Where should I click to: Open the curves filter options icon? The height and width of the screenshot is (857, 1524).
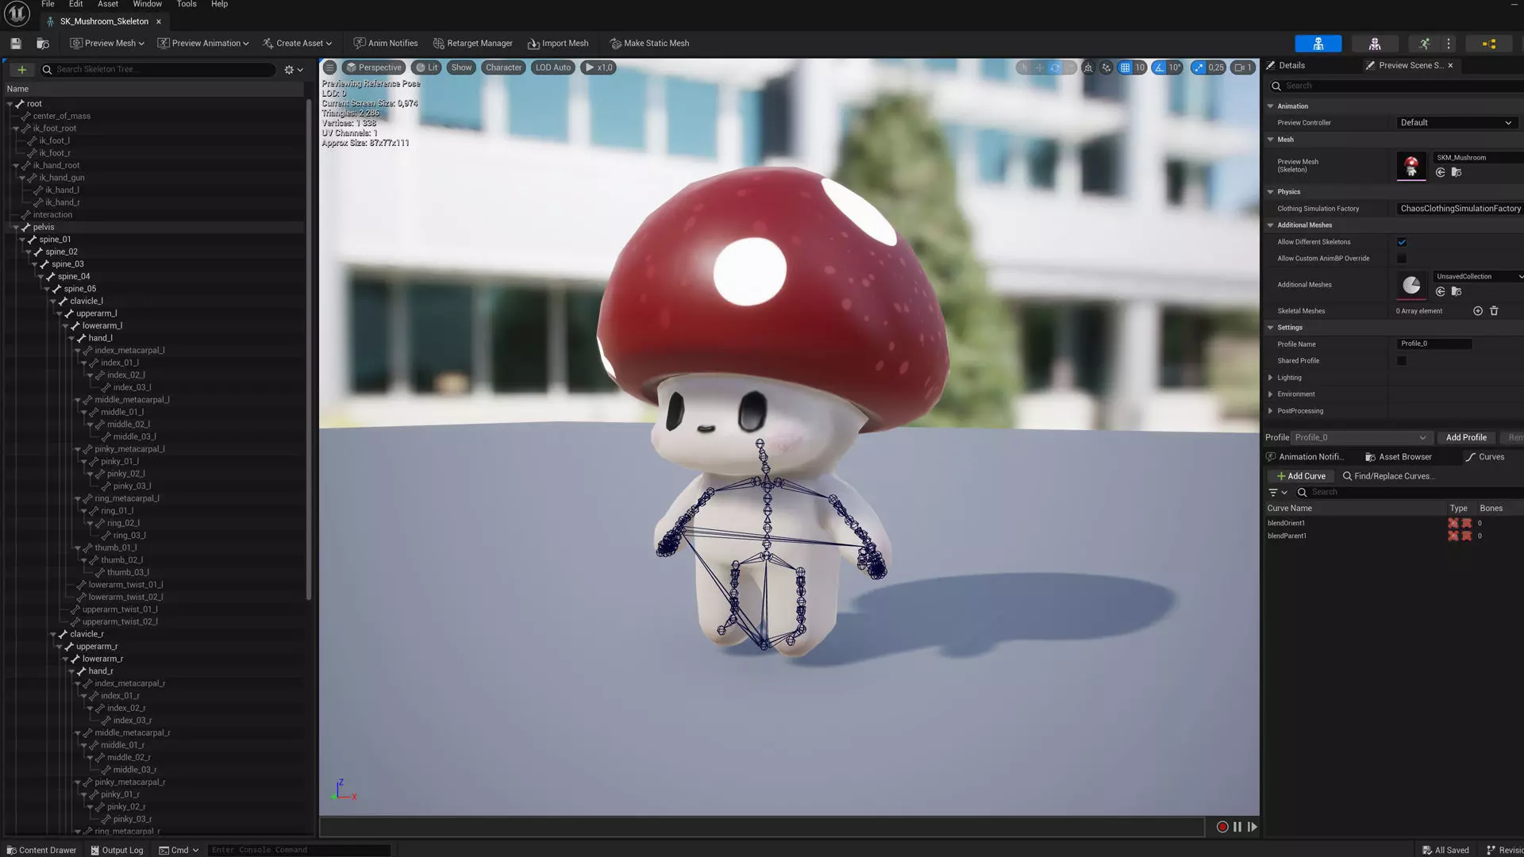(x=1278, y=493)
